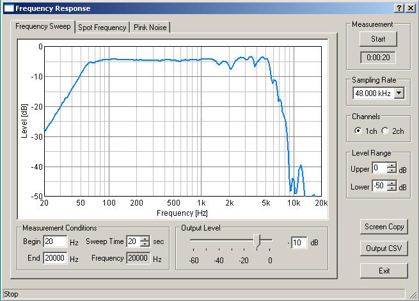Switch to the Spot Frequency tab
Image resolution: width=419 pixels, height=301 pixels.
click(x=102, y=28)
